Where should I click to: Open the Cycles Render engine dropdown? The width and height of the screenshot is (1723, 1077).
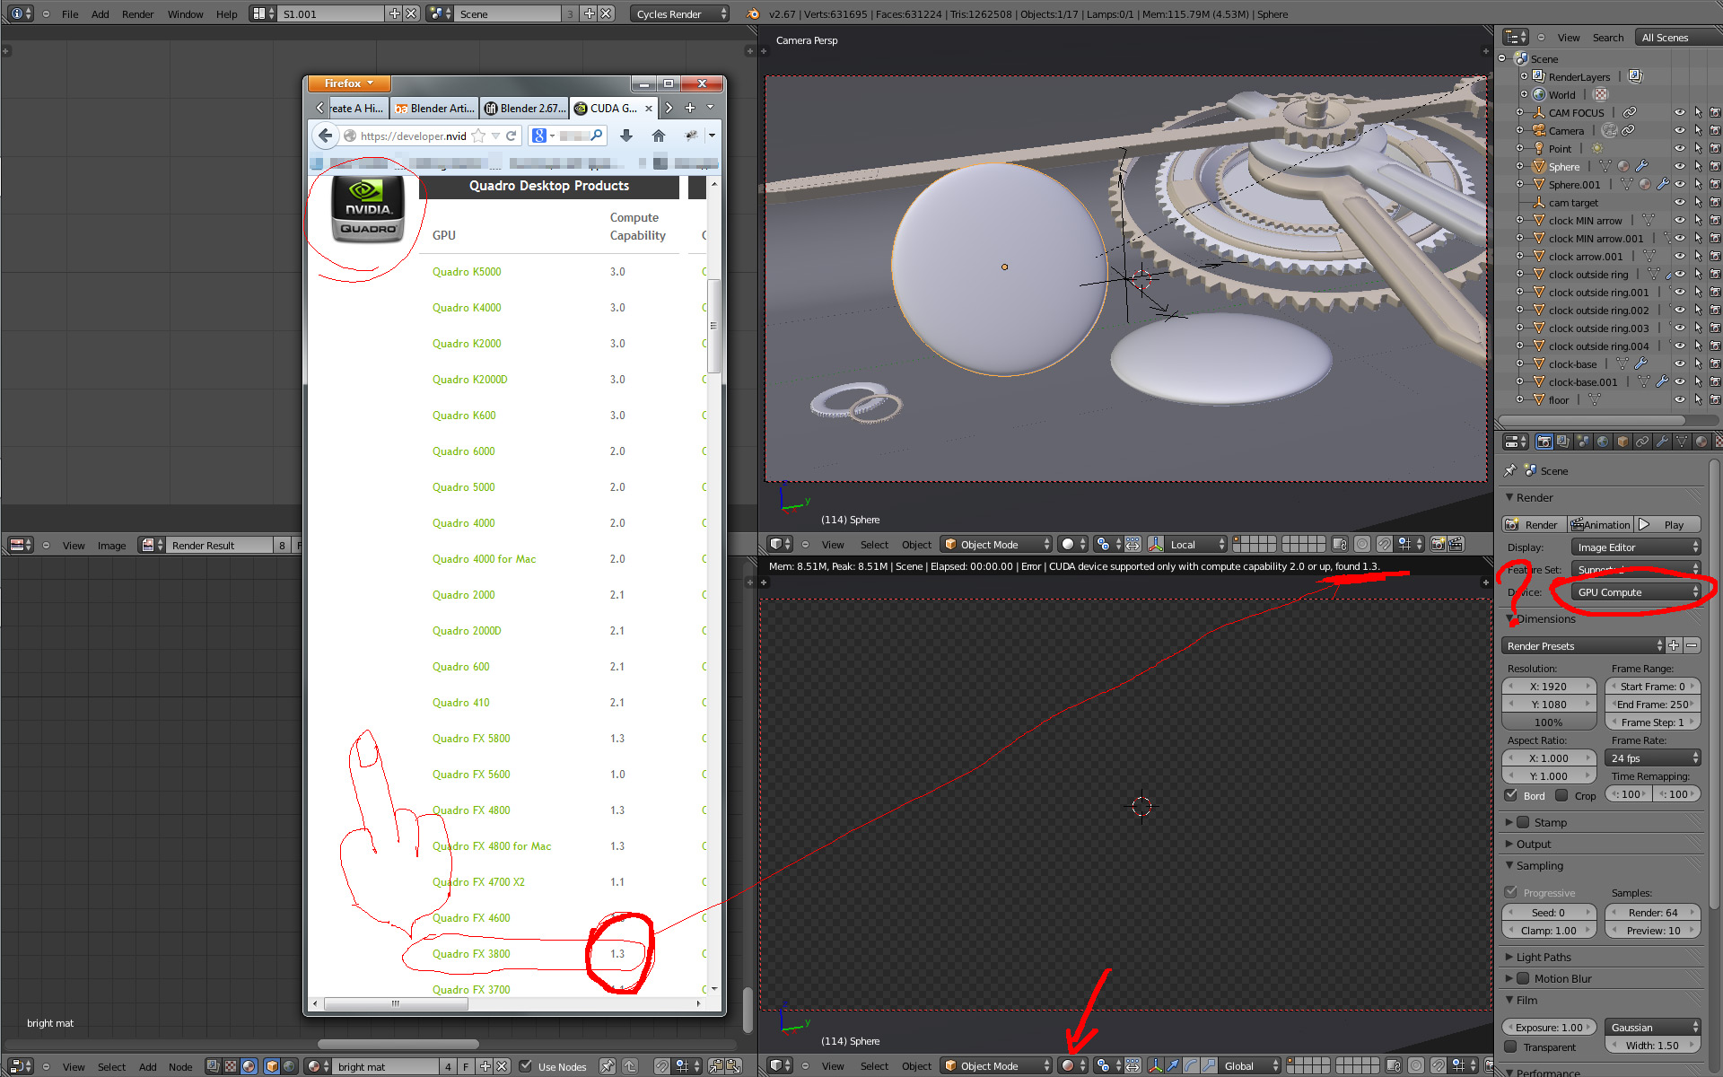pos(680,13)
